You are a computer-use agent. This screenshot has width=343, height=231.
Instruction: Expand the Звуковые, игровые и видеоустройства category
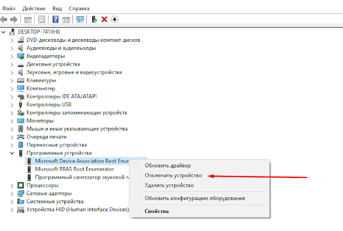[12, 73]
